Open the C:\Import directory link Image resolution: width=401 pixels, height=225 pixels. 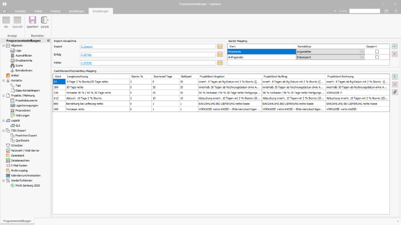(87, 46)
